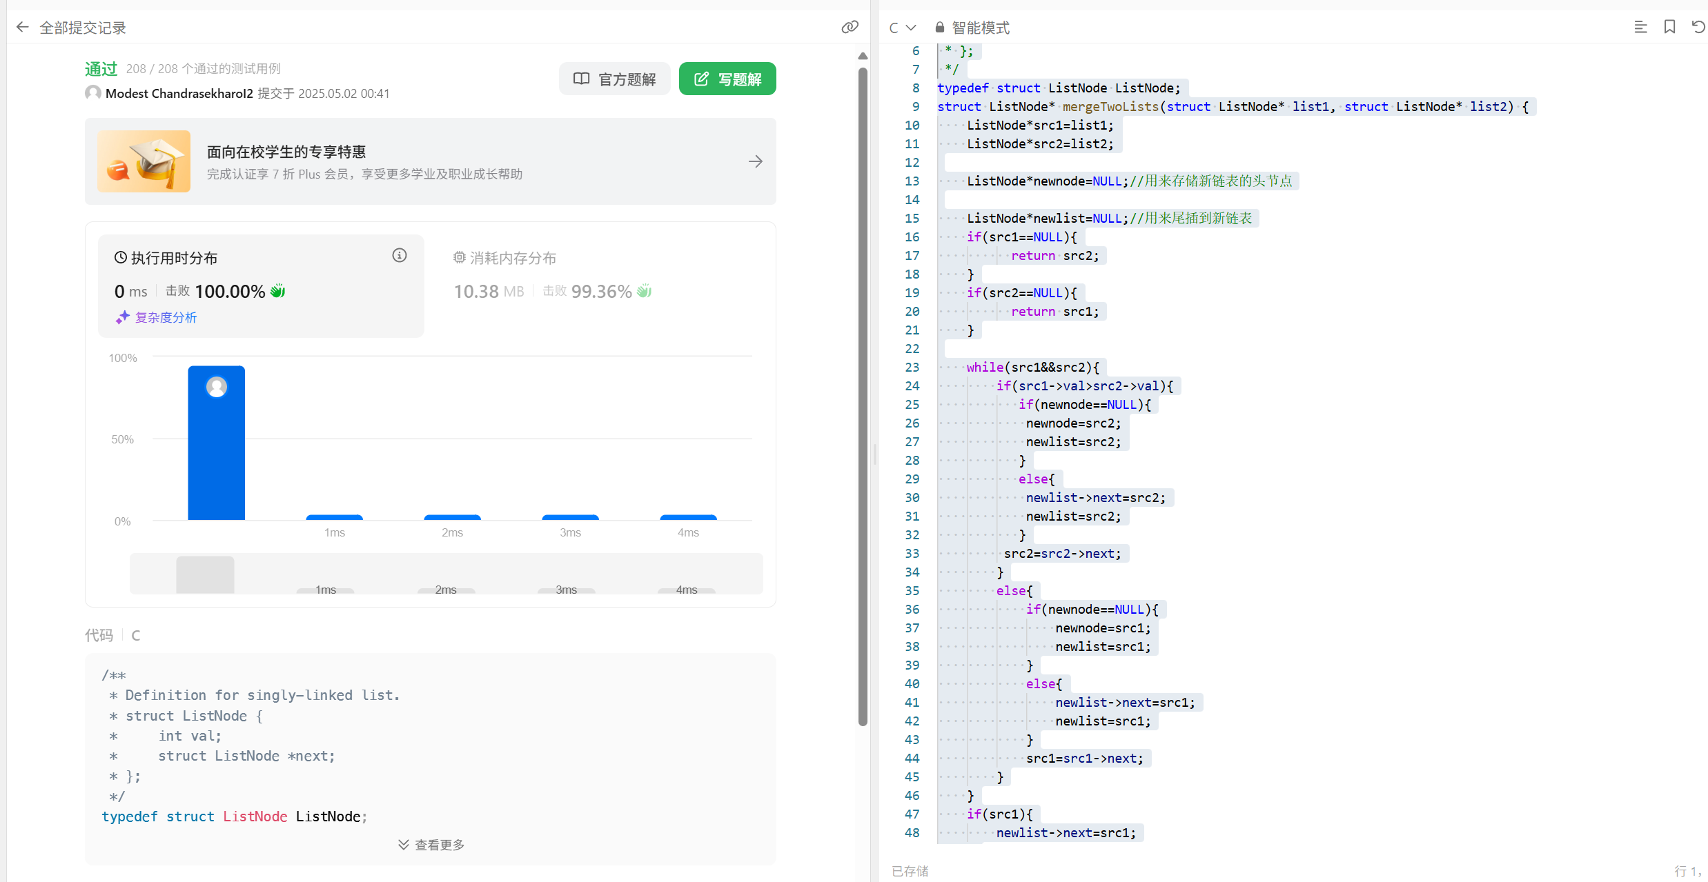Click the format code icon in editor toolbar

[x=1640, y=27]
